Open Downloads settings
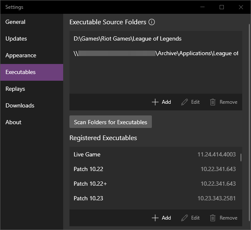Screen dimensions: 251x230 [32, 105]
